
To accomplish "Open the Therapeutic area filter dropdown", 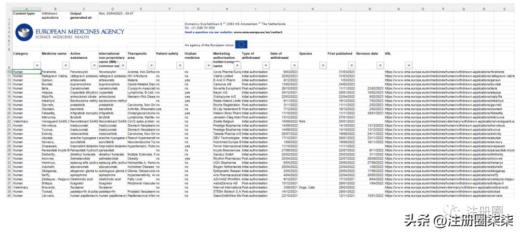I will point(151,65).
